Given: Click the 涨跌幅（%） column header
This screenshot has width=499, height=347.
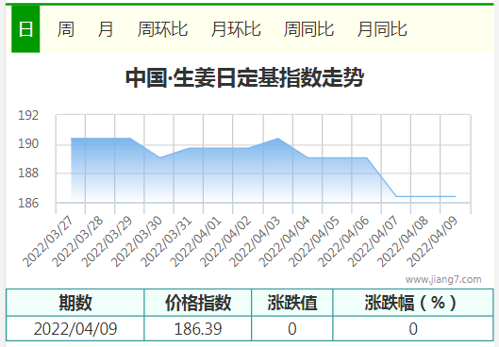Looking at the screenshot, I should click(413, 303).
